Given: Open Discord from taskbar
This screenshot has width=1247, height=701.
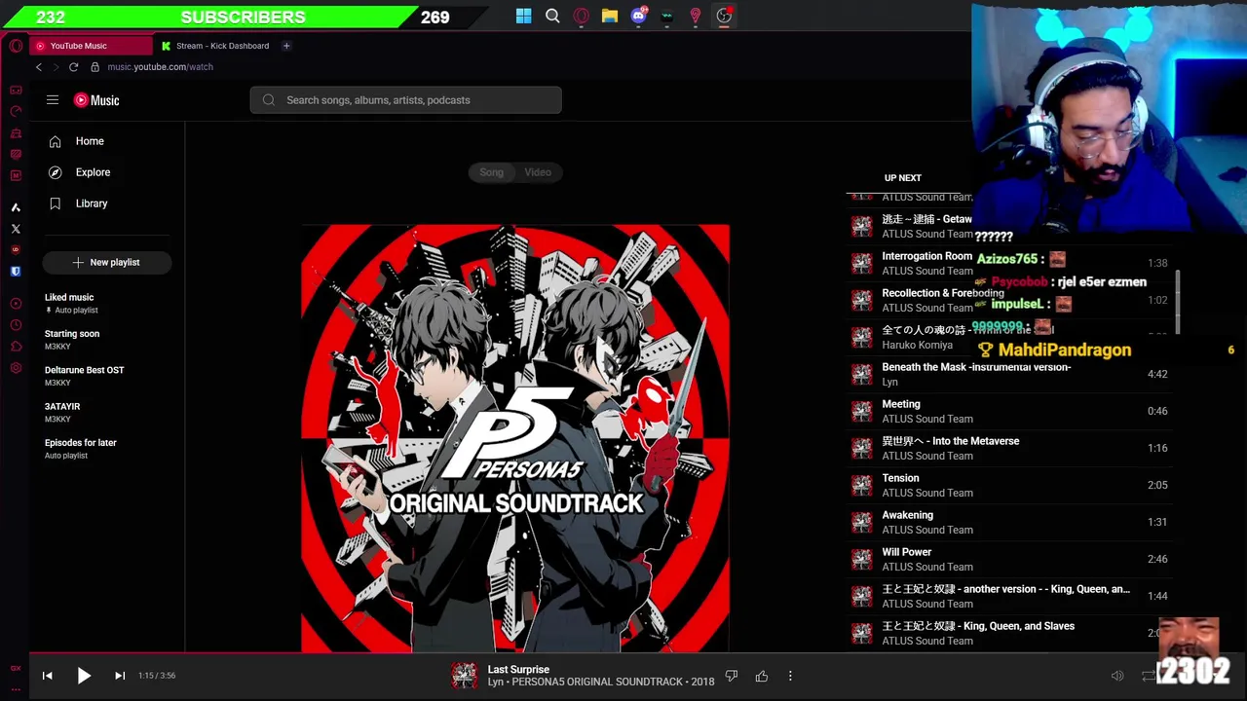Looking at the screenshot, I should pos(639,16).
